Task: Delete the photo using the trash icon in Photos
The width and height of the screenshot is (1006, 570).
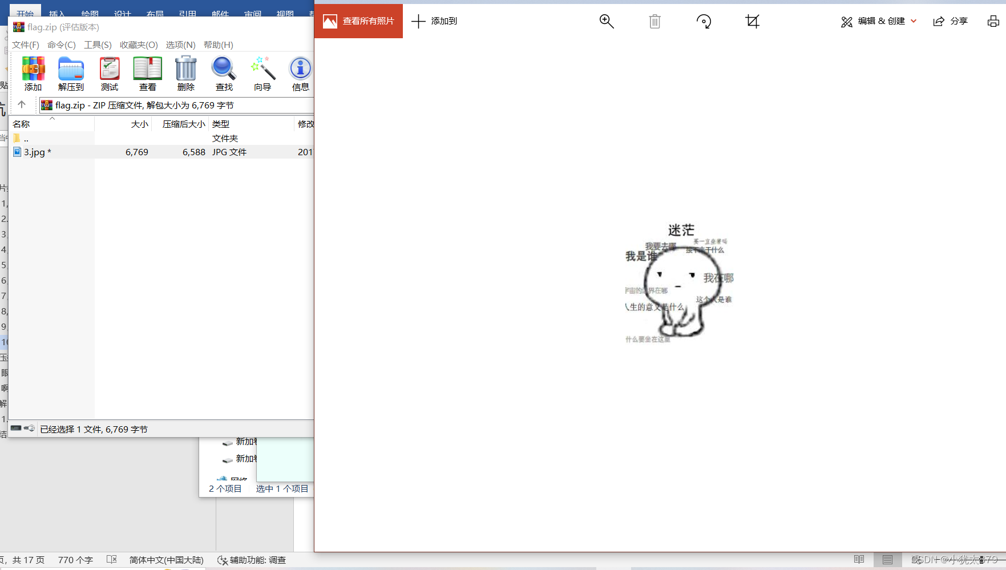Action: coord(654,21)
